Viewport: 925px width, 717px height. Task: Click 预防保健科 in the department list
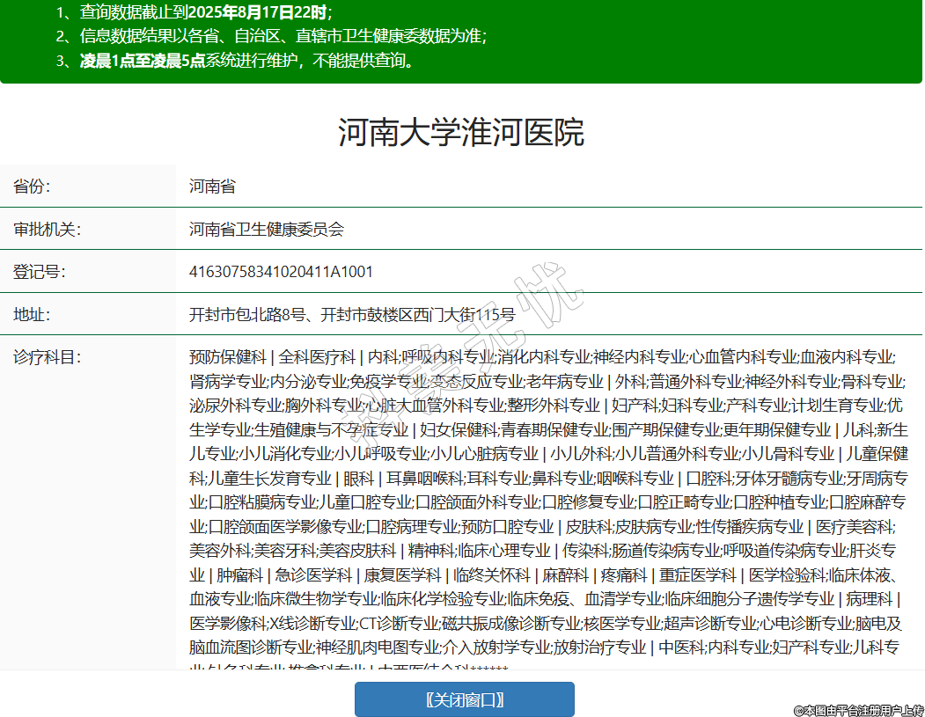coord(227,357)
